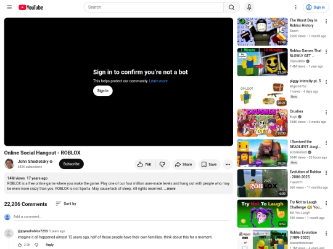Click the 14M views 17 years ago text
The width and height of the screenshot is (333, 249).
[27, 178]
